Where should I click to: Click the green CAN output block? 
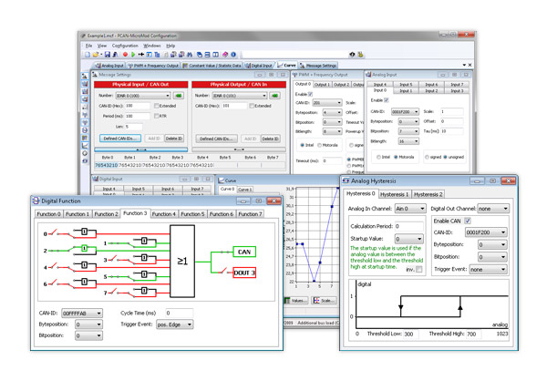[243, 250]
